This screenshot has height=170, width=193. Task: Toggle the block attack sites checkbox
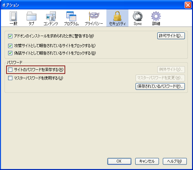tap(10, 46)
